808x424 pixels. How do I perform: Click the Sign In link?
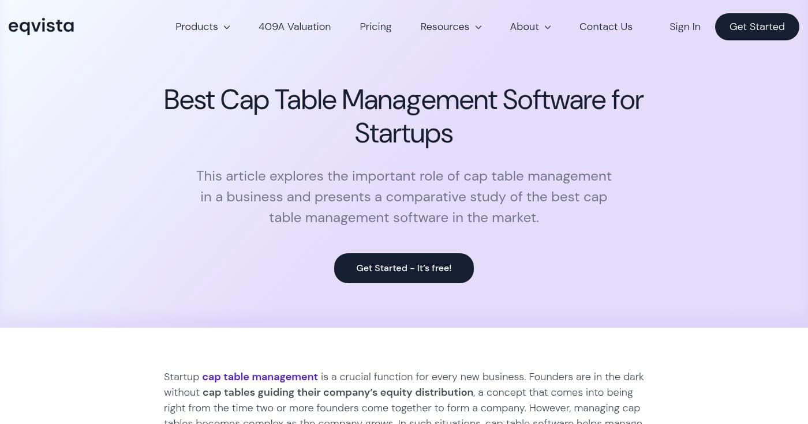[x=684, y=27]
